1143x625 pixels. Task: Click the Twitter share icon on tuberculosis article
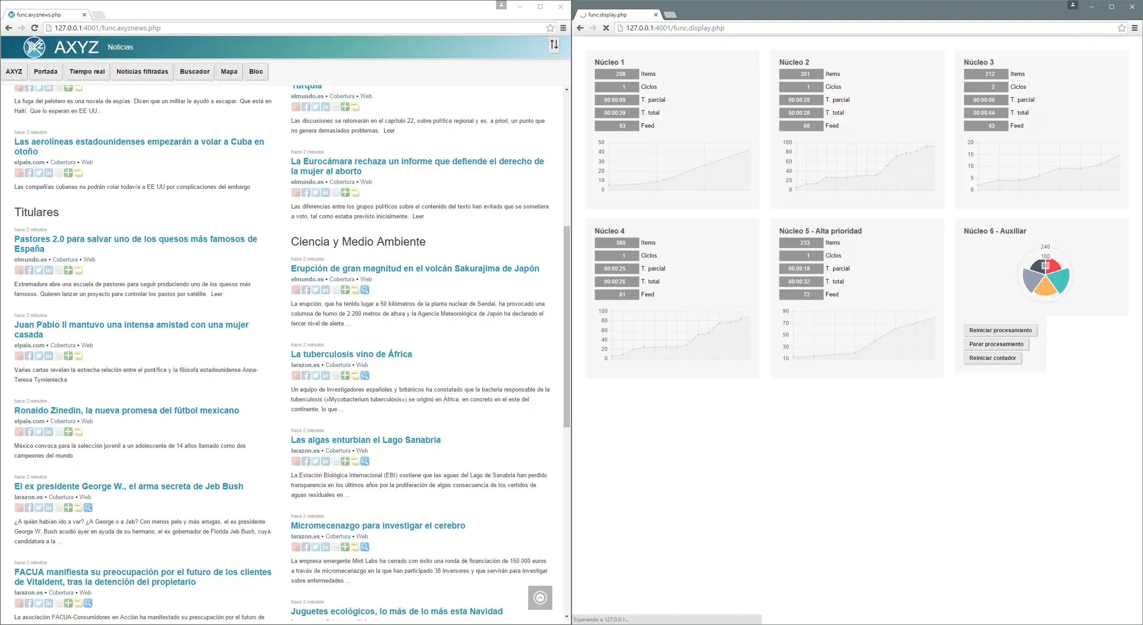coord(315,375)
